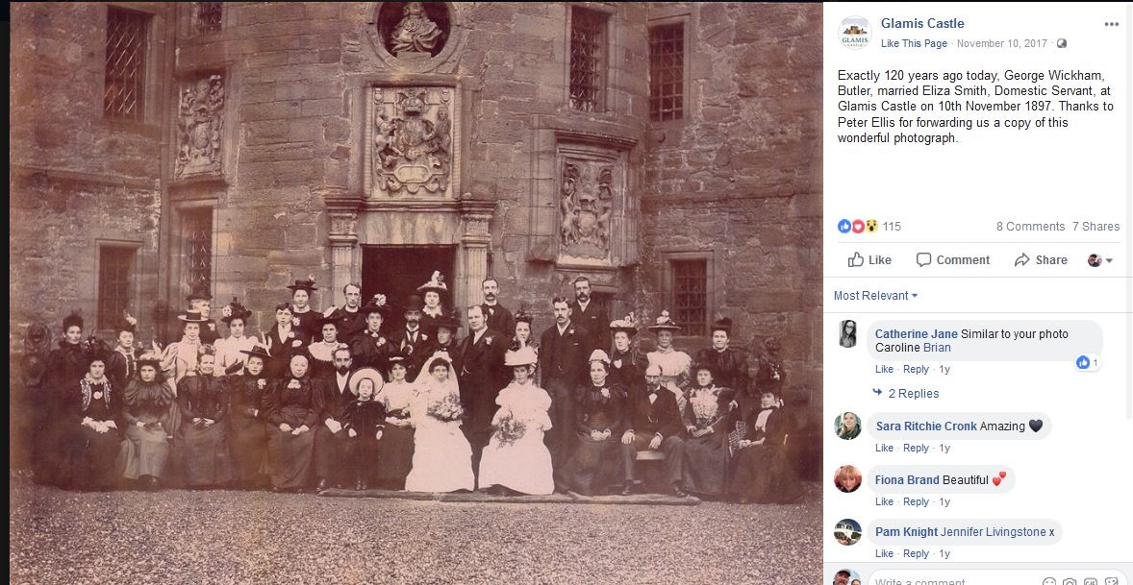Click Like This Page link
1133x585 pixels.
click(914, 43)
